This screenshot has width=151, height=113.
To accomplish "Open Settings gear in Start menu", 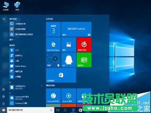I will [x=4, y=96].
